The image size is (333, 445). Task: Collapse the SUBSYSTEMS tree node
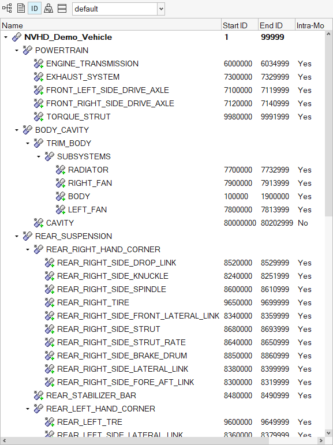[39, 156]
